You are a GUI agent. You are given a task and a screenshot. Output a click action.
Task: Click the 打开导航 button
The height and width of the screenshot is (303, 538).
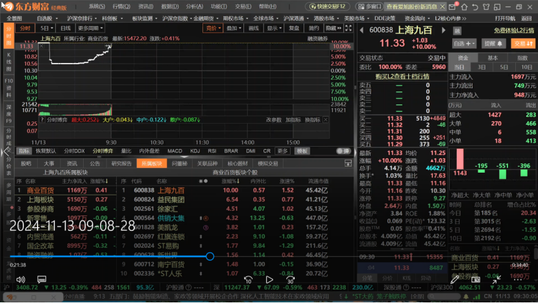click(x=505, y=18)
